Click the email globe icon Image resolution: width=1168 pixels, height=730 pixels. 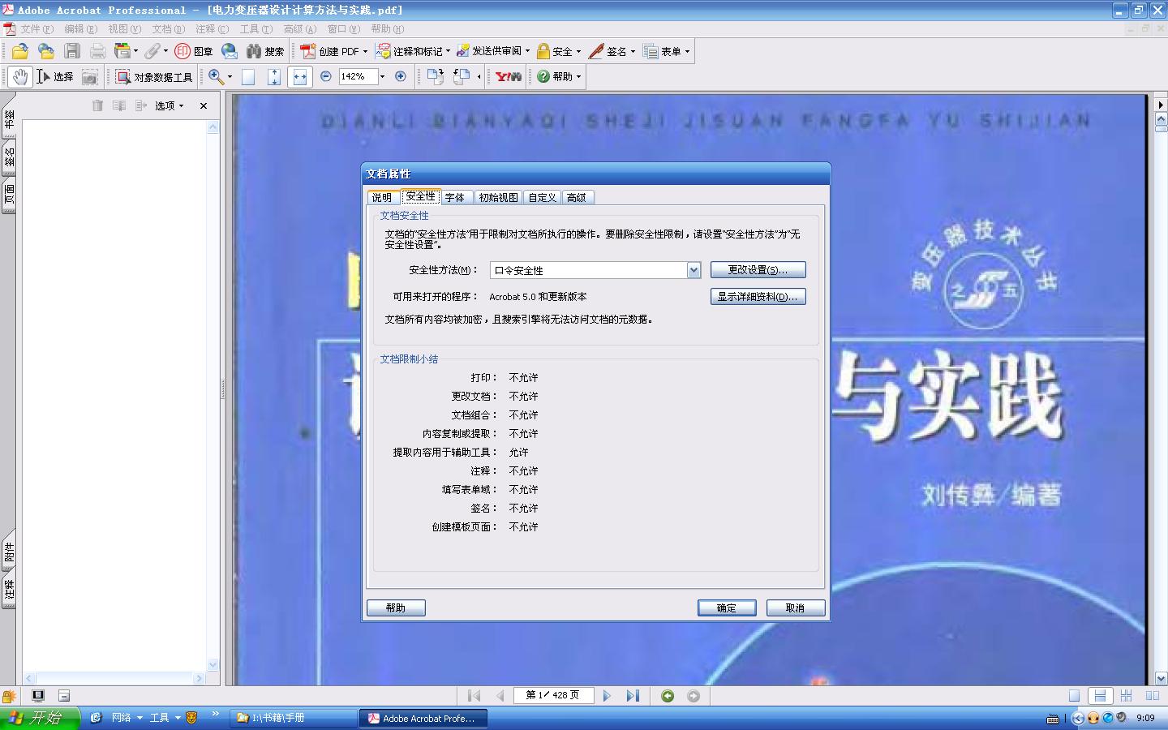[230, 51]
